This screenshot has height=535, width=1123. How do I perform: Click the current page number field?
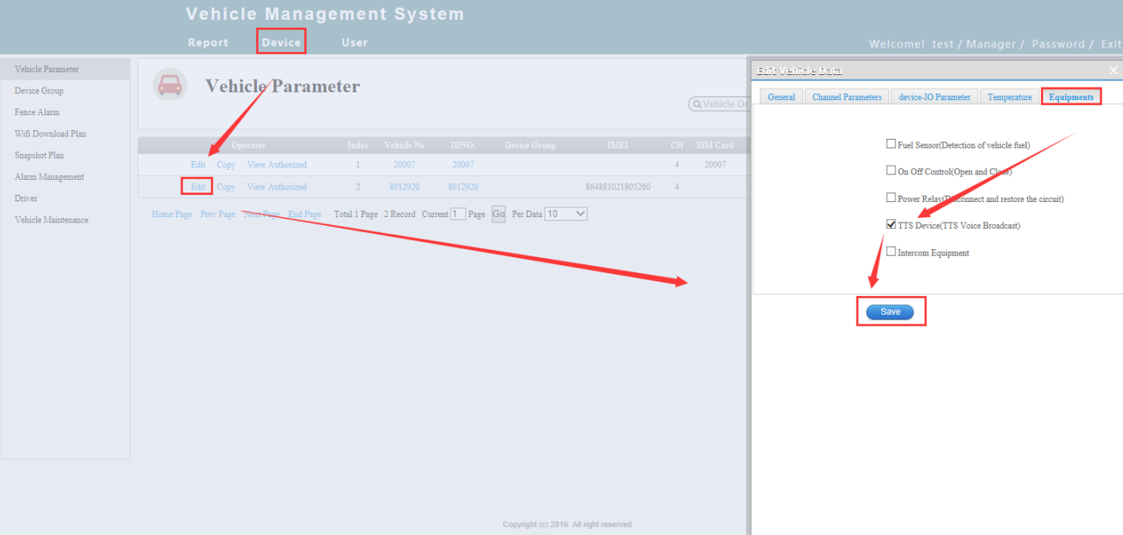click(458, 214)
